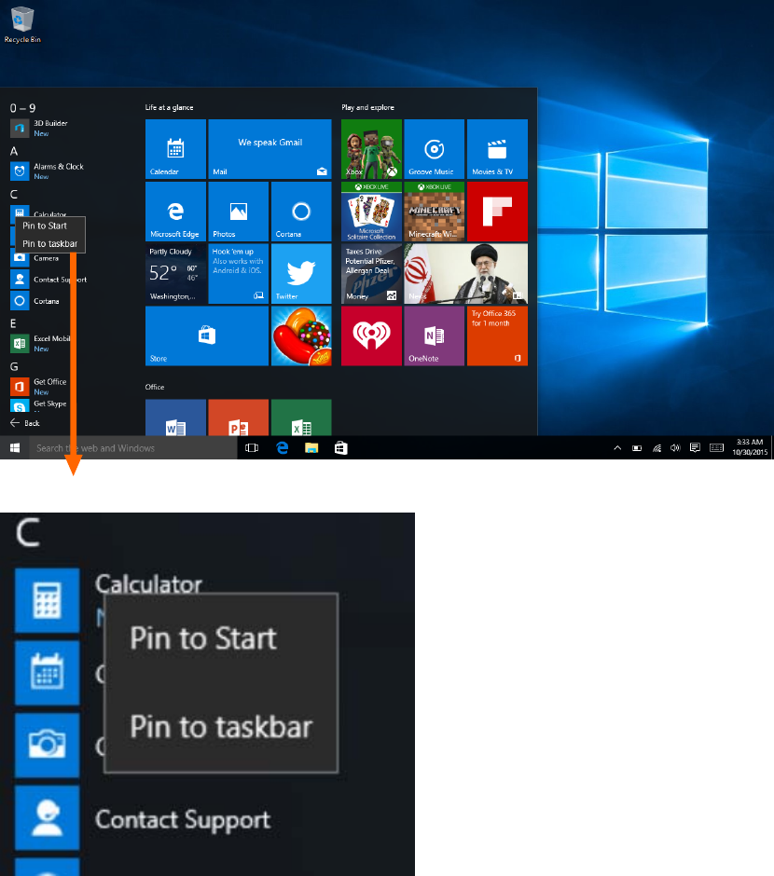This screenshot has width=774, height=876.
Task: Open the Recycle Bin desktop icon
Action: pos(21,24)
